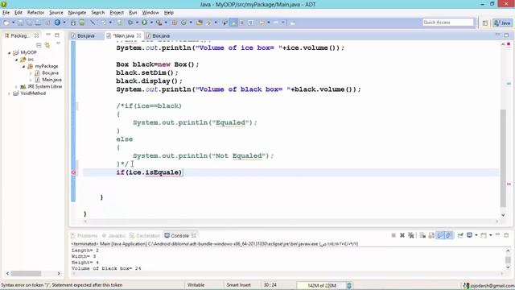Open the File menu
Screen dimensions: 515x290
(x=6, y=13)
